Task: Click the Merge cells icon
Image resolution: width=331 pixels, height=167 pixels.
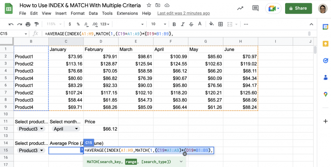Action: (229, 24)
